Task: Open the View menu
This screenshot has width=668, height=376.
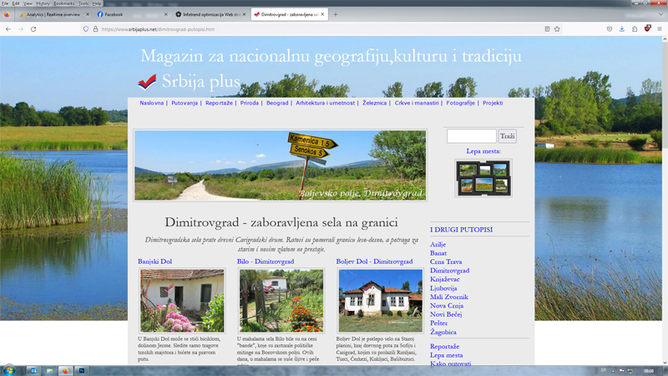Action: pyautogui.click(x=28, y=3)
